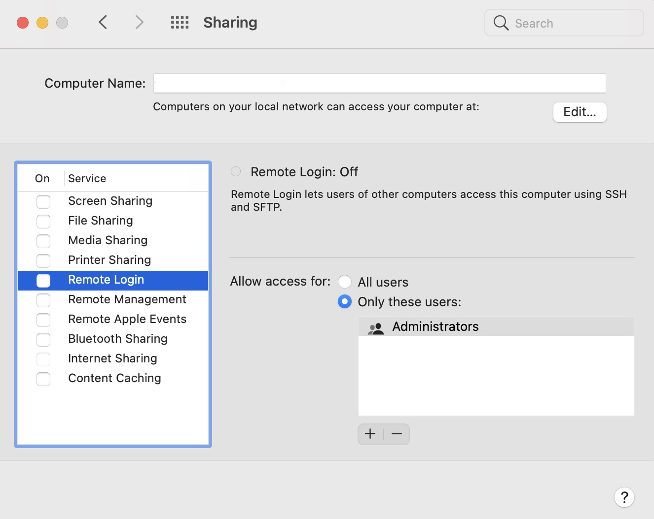This screenshot has width=654, height=519.
Task: Click Remote Login: Off status indicator
Action: (x=236, y=171)
